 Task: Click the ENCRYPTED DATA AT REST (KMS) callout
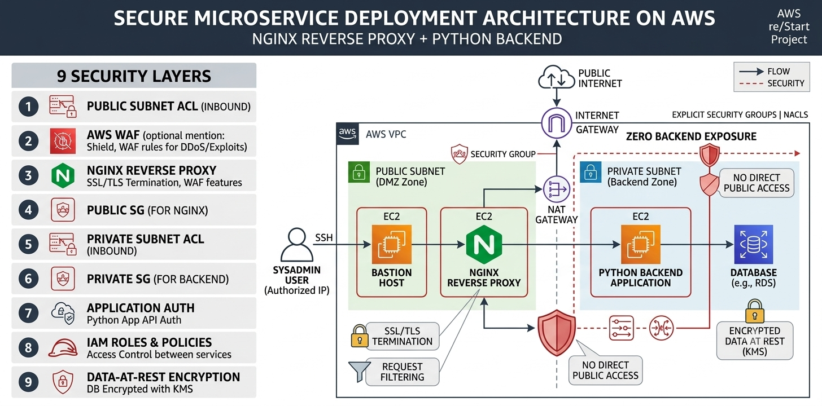pyautogui.click(x=755, y=341)
